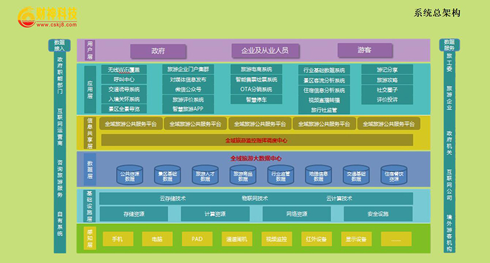The image size is (490, 263).
Task: Click the 全域旅游监控指挥调度中心 bar
Action: (x=257, y=140)
